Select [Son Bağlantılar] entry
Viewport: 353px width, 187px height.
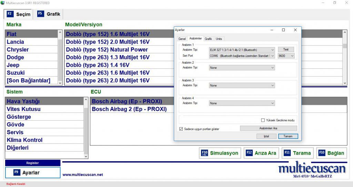pos(31,80)
